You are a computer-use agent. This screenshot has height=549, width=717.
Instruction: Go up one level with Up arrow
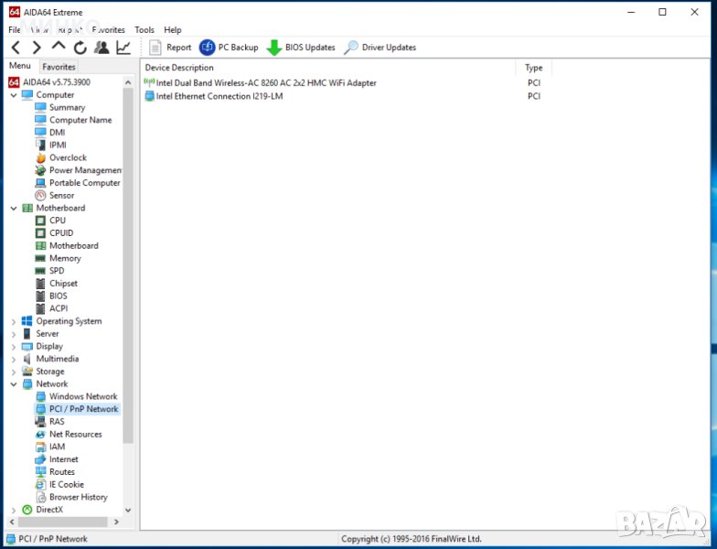pyautogui.click(x=59, y=47)
